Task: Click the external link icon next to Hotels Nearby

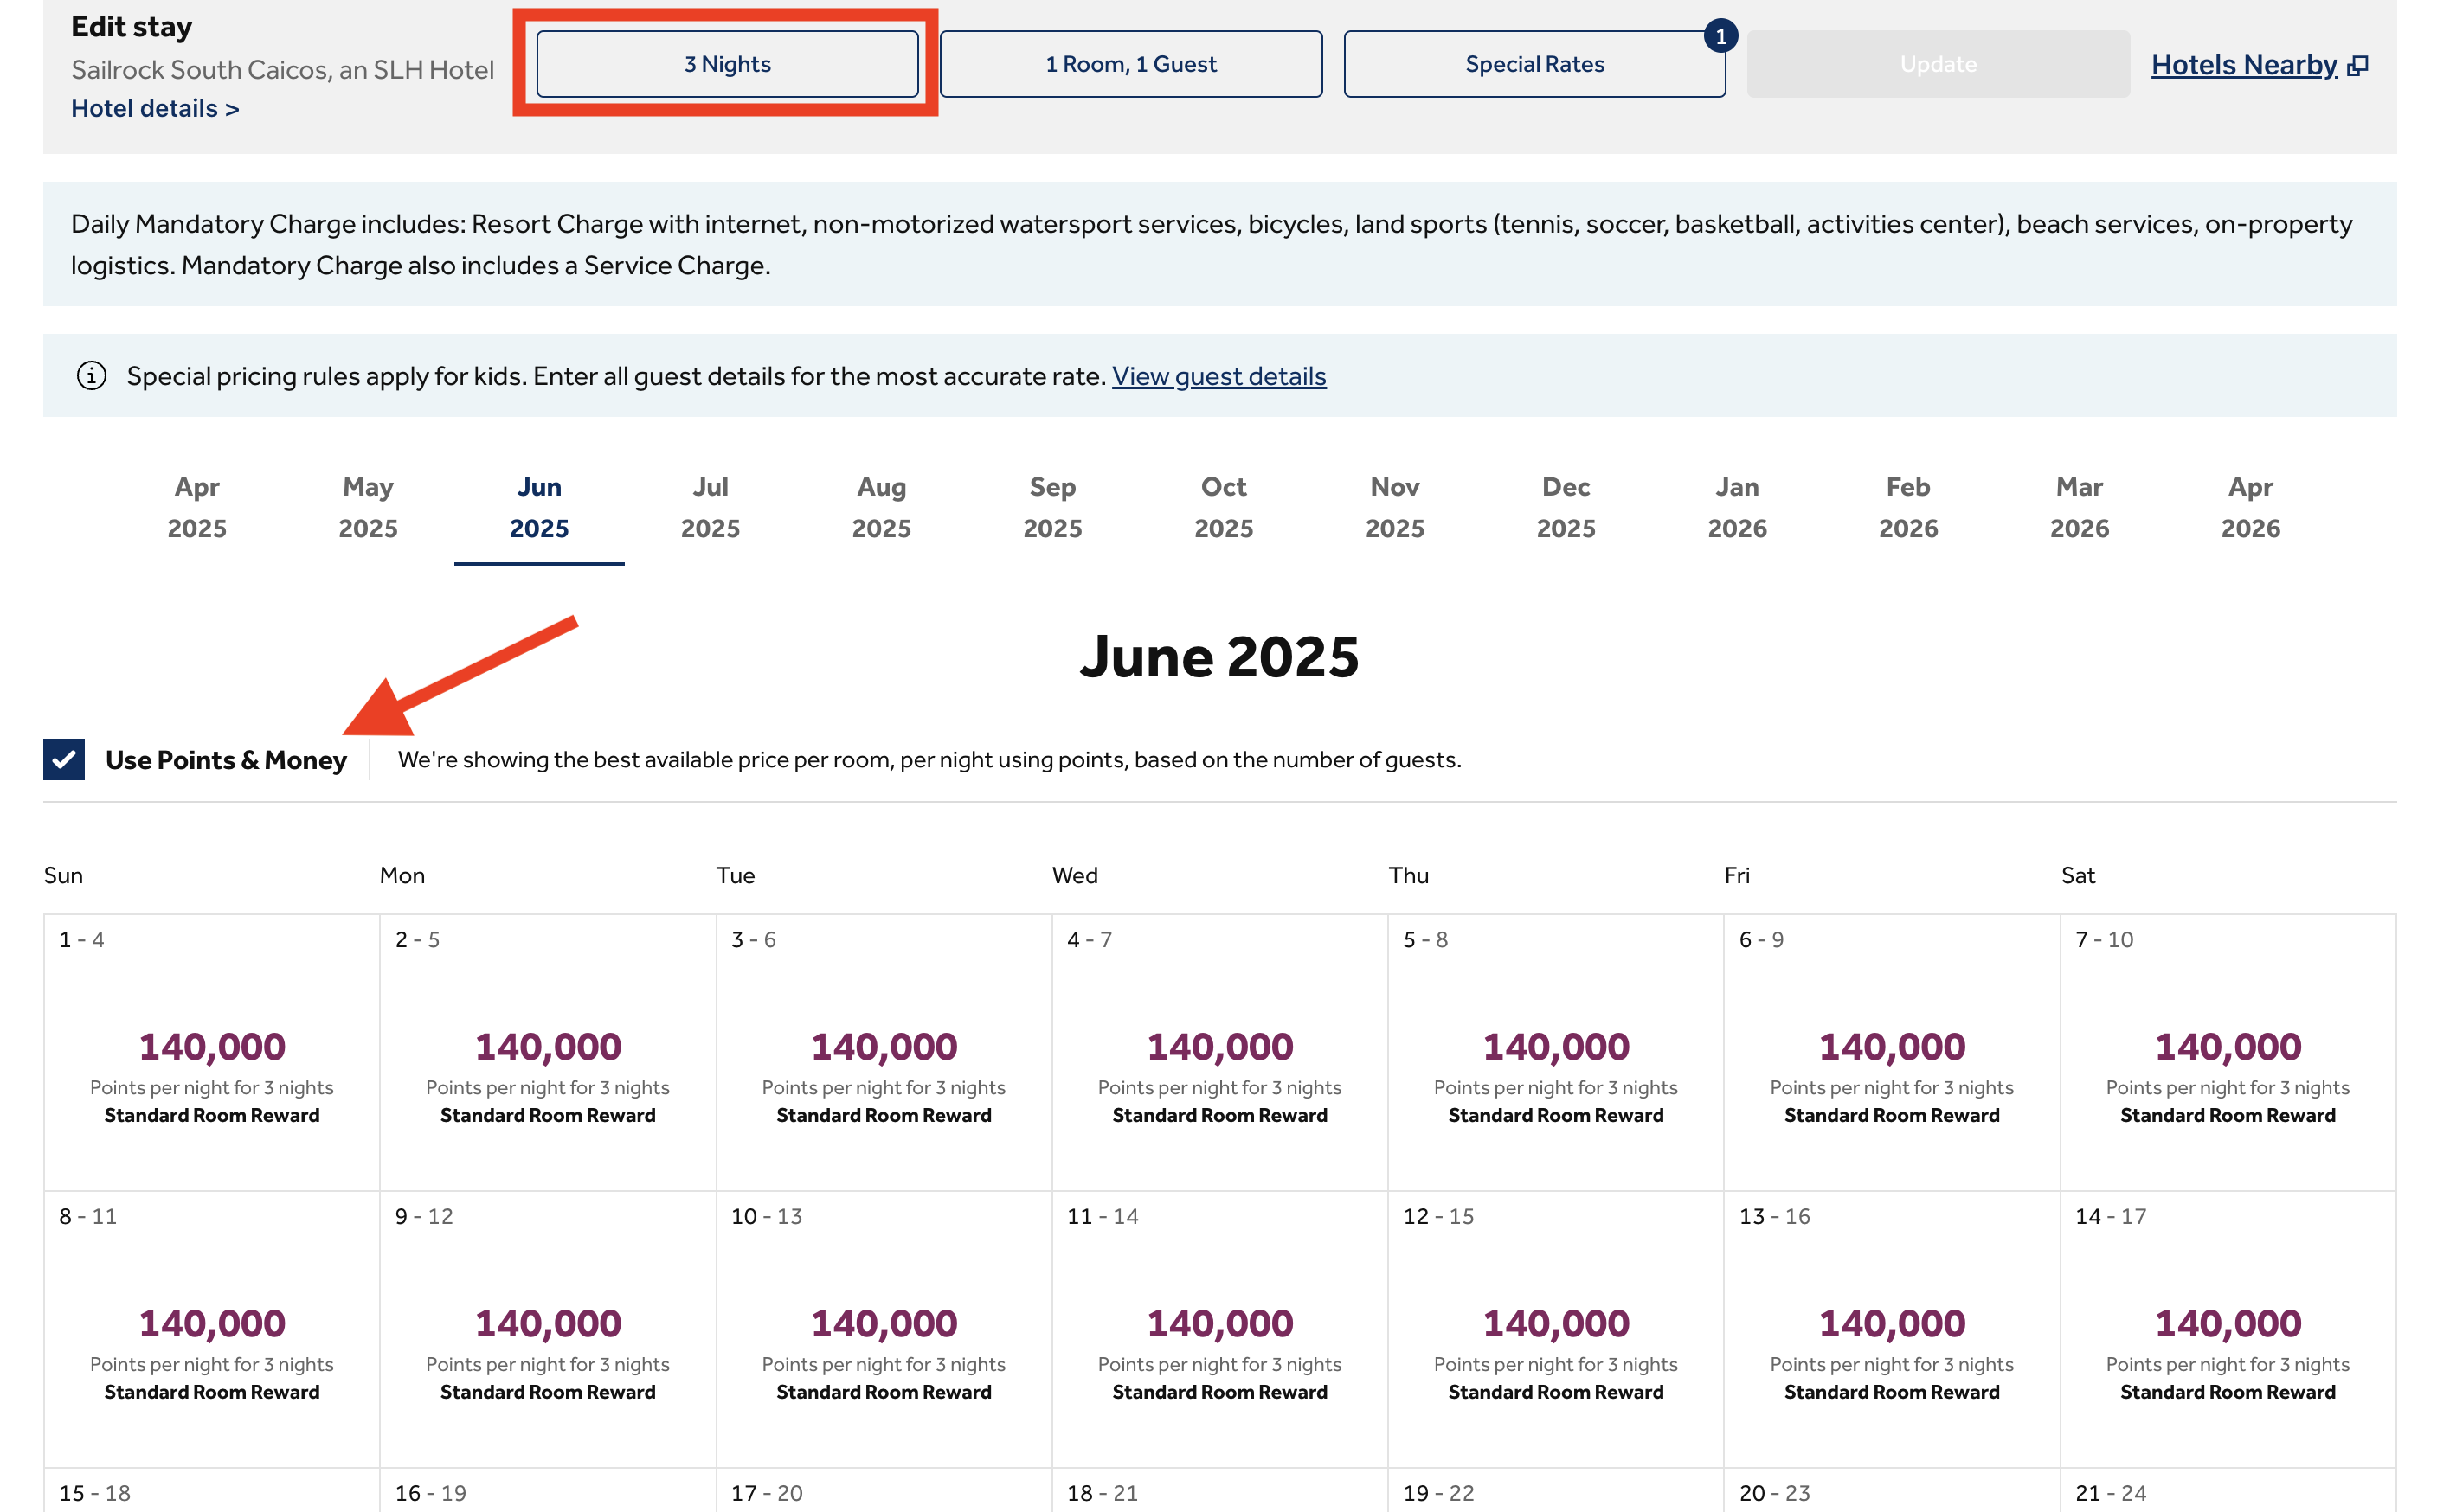Action: click(x=2357, y=66)
